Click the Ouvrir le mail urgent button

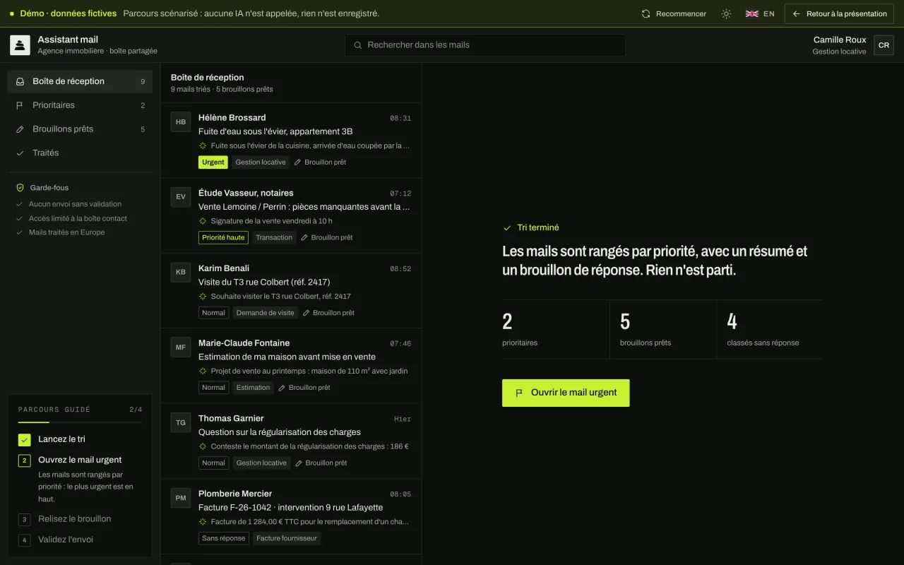(566, 393)
